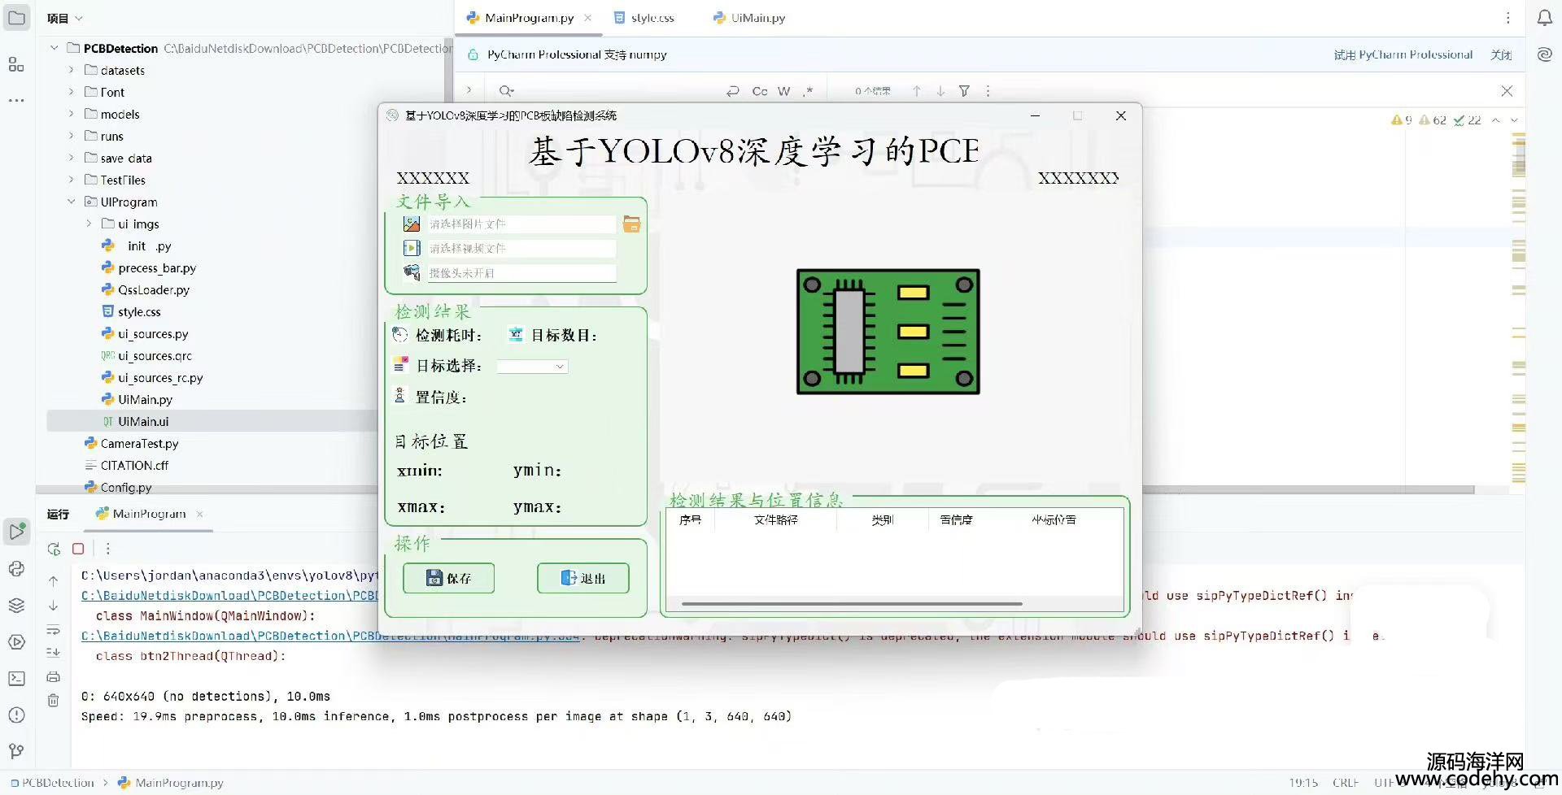The width and height of the screenshot is (1562, 795).
Task: Collapse the UIProgram folder in project tree
Action: click(72, 202)
